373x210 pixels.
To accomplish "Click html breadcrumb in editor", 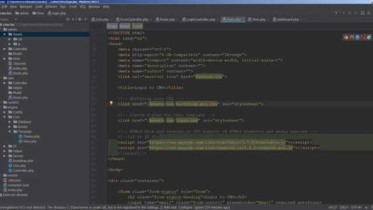I will 112,26.
